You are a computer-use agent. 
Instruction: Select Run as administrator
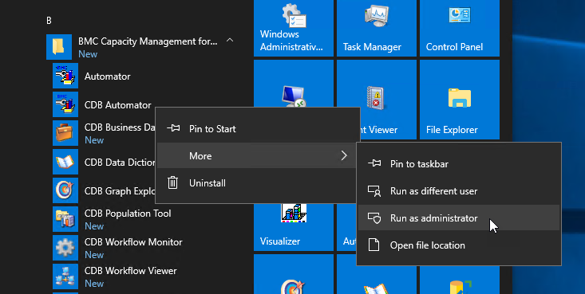click(459, 218)
